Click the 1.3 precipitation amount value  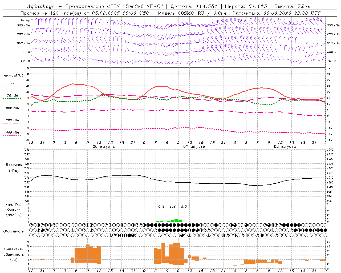(x=173, y=207)
